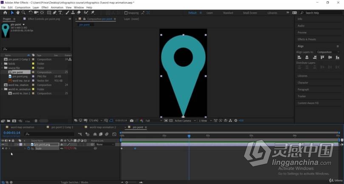Collapse the source file folder
Viewport: 344px width, 184px height.
(2, 68)
